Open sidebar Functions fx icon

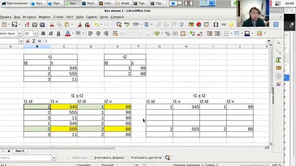click(278, 84)
